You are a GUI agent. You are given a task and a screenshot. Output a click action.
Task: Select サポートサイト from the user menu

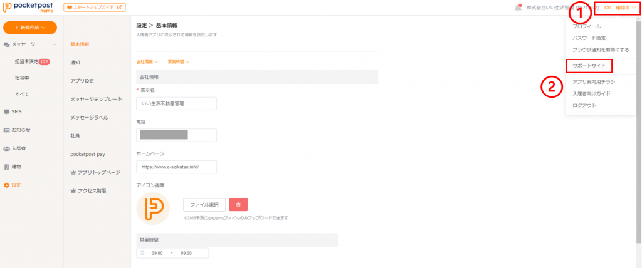point(588,65)
